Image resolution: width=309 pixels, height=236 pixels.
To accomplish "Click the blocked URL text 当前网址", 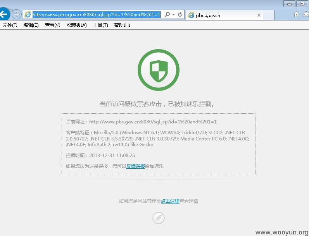I will coord(141,122).
